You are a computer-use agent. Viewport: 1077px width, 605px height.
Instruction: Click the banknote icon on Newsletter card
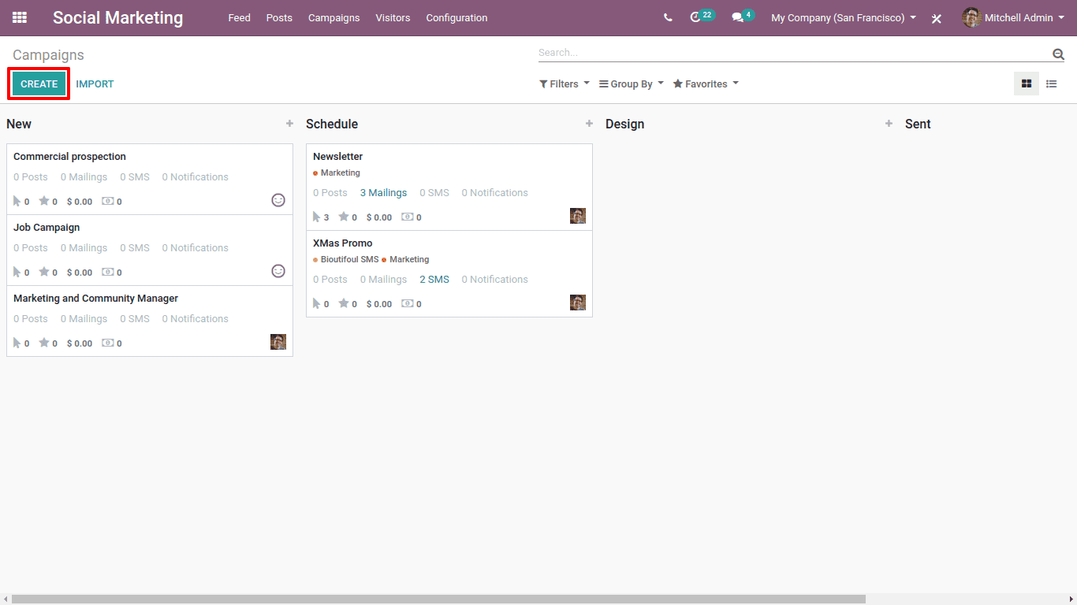(x=407, y=217)
